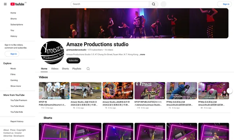Click KPOP INPUBLICATEEZ Adrenaline video title
This screenshot has width=234, height=140.
point(148,104)
